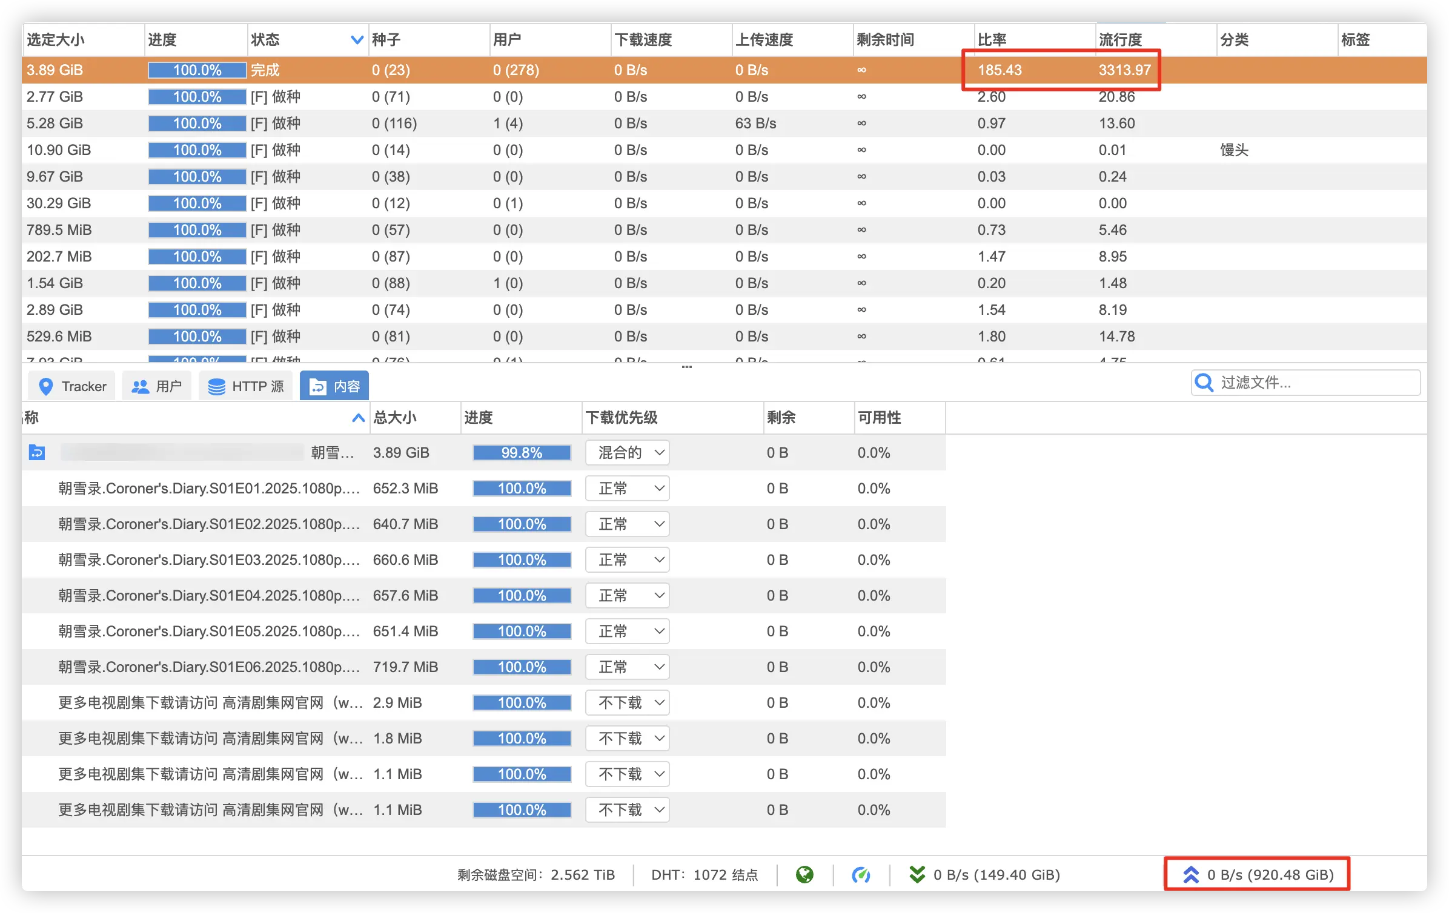Click the DHT 1072 结点 status text
1449x913 pixels.
[x=704, y=875]
